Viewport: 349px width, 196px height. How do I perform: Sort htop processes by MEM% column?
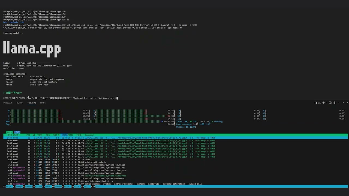pyautogui.click(x=70, y=135)
